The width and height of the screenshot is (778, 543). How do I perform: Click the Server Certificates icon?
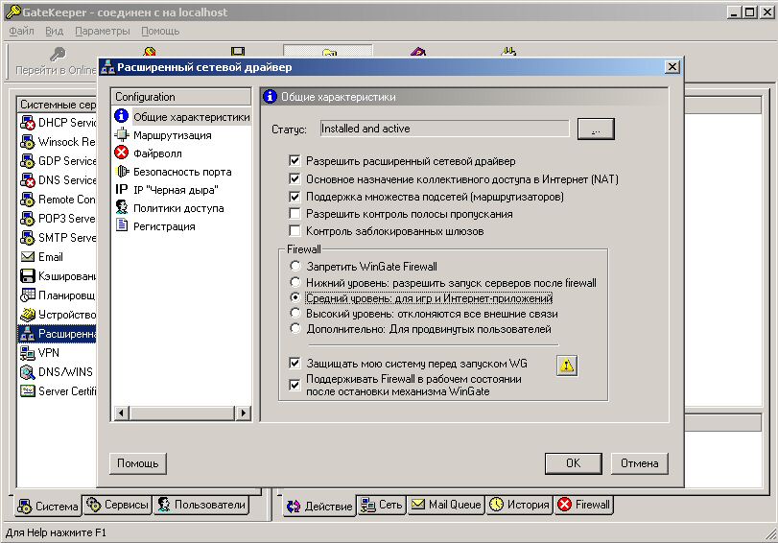tap(28, 391)
